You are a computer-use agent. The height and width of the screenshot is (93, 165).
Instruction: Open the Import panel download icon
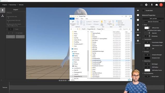[x=3, y=10]
